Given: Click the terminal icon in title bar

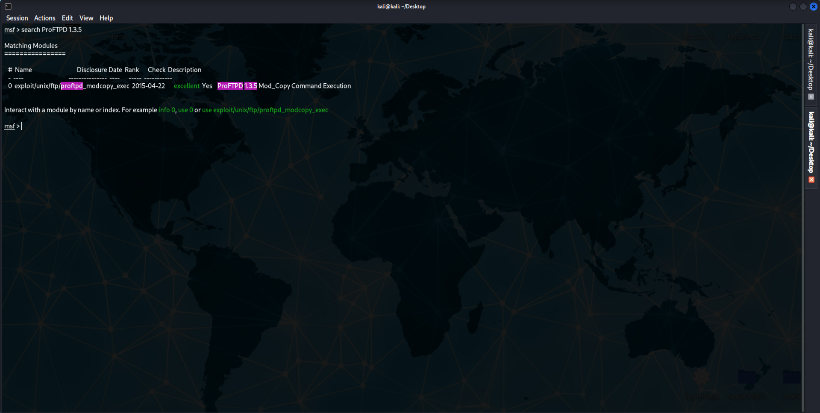Looking at the screenshot, I should coord(8,6).
